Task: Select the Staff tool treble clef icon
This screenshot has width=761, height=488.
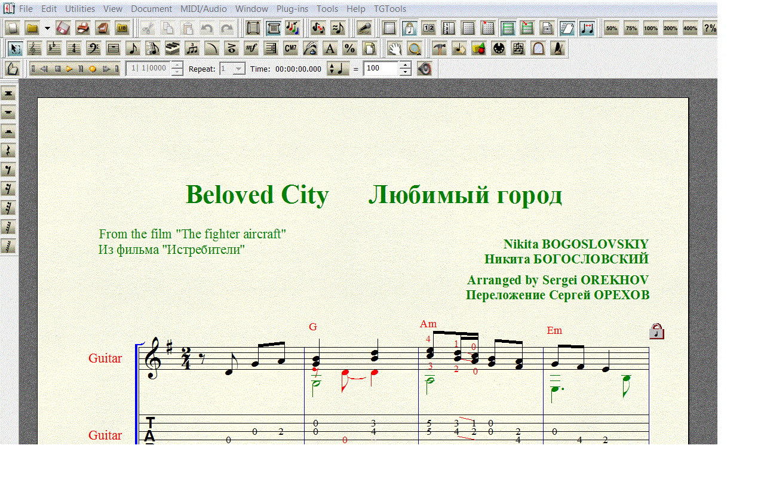Action: (35, 48)
